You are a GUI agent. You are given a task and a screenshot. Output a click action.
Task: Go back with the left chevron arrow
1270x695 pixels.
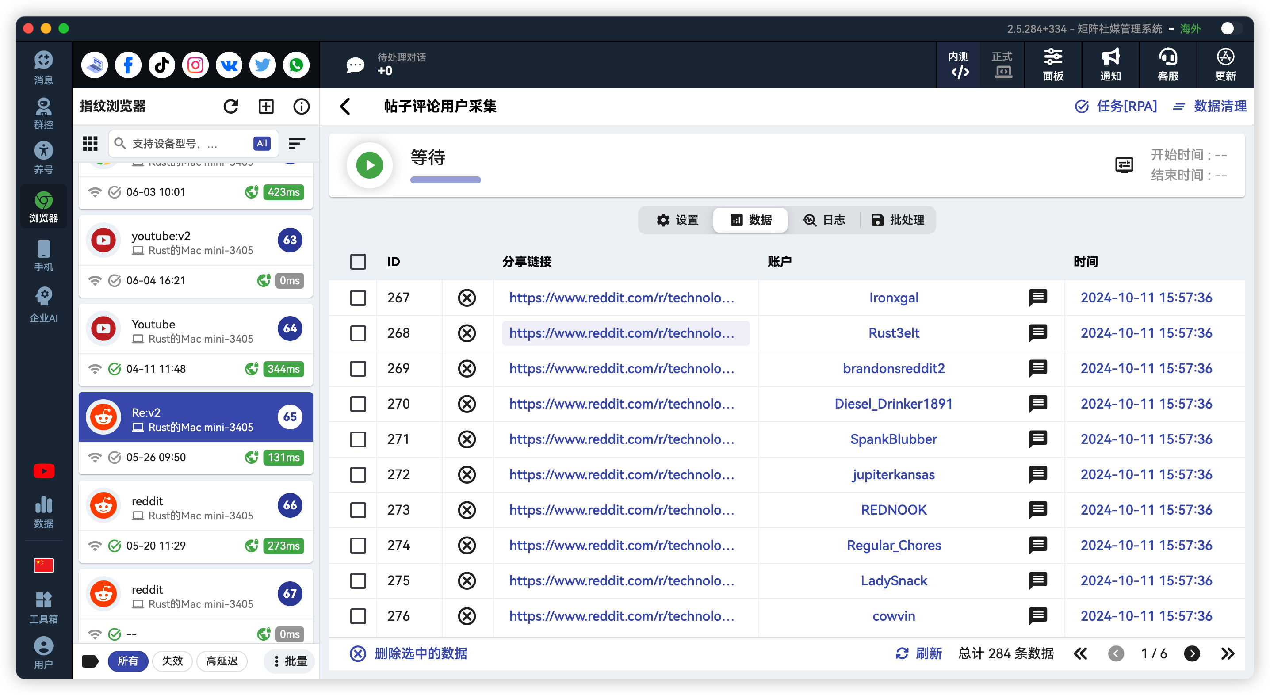[345, 107]
